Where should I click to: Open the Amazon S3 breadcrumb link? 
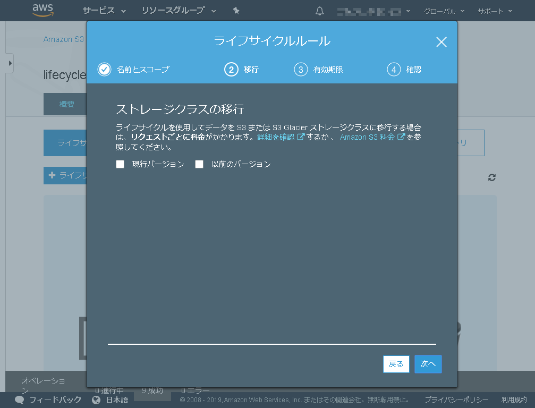(63, 39)
